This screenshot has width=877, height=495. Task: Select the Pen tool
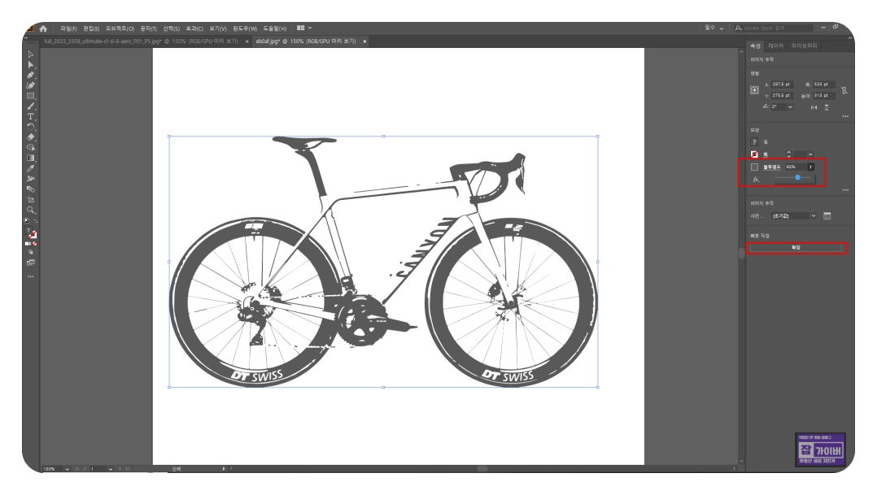(31, 75)
